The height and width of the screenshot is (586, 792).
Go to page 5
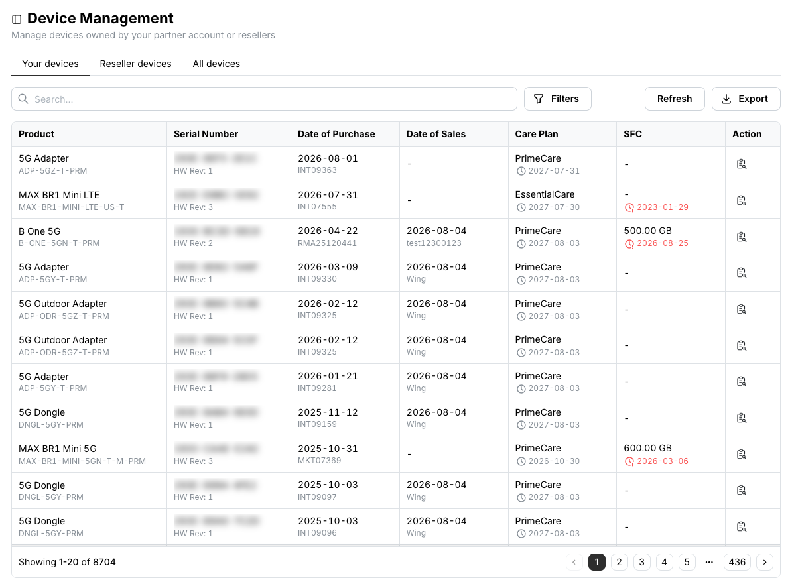[x=687, y=561]
